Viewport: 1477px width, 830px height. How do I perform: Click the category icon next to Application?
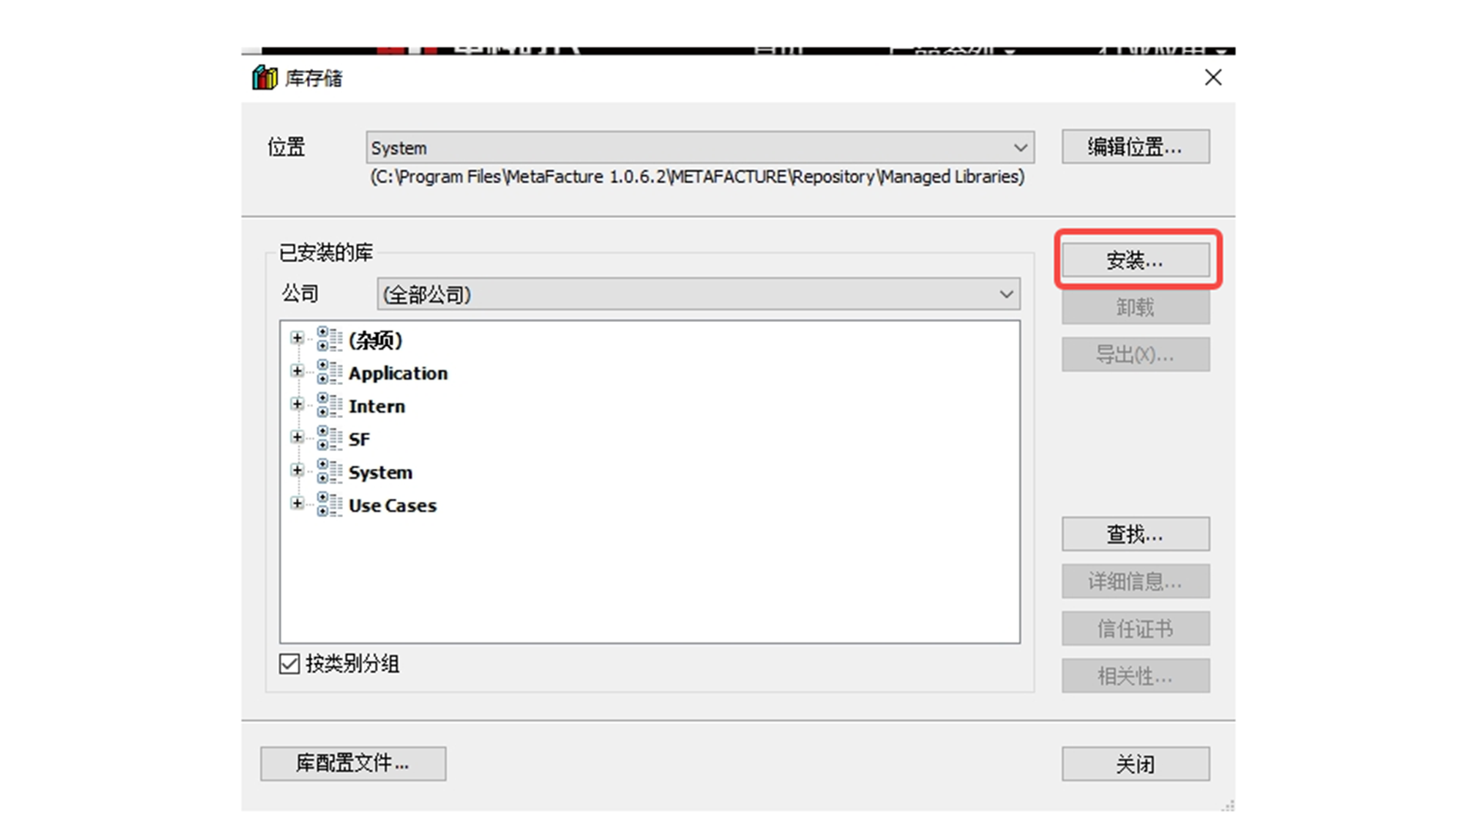click(x=329, y=372)
